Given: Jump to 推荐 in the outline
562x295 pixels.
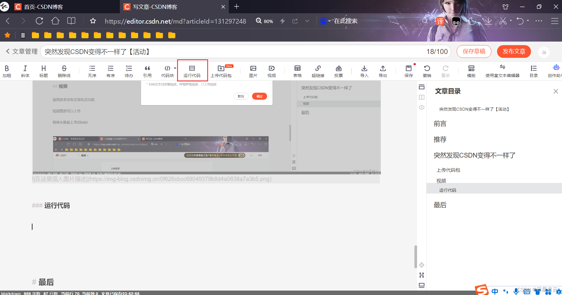Looking at the screenshot, I should point(440,139).
